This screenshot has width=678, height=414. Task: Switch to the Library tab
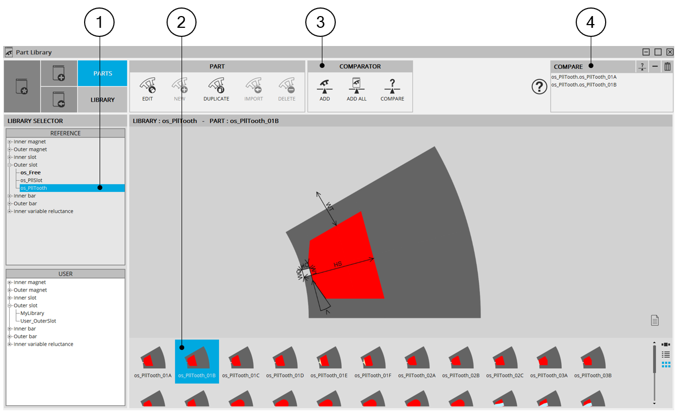[102, 99]
